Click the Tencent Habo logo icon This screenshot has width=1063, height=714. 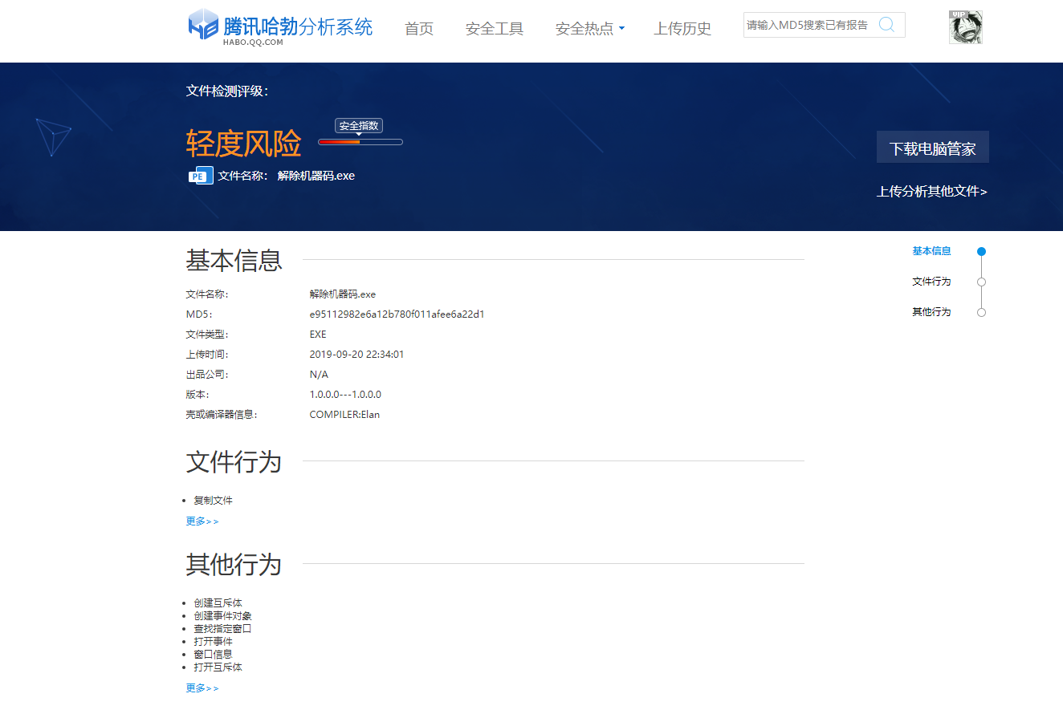pyautogui.click(x=203, y=25)
